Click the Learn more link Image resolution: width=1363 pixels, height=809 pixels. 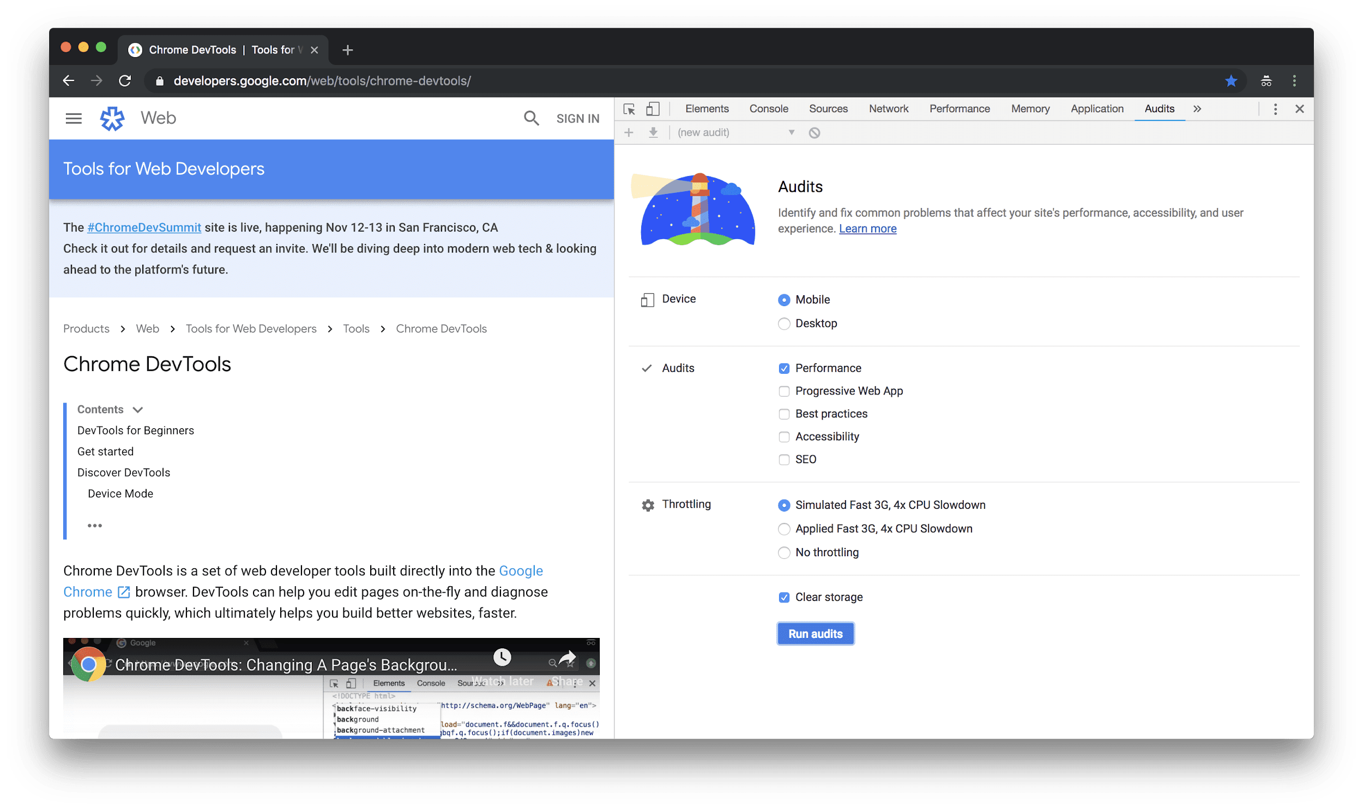pos(866,228)
